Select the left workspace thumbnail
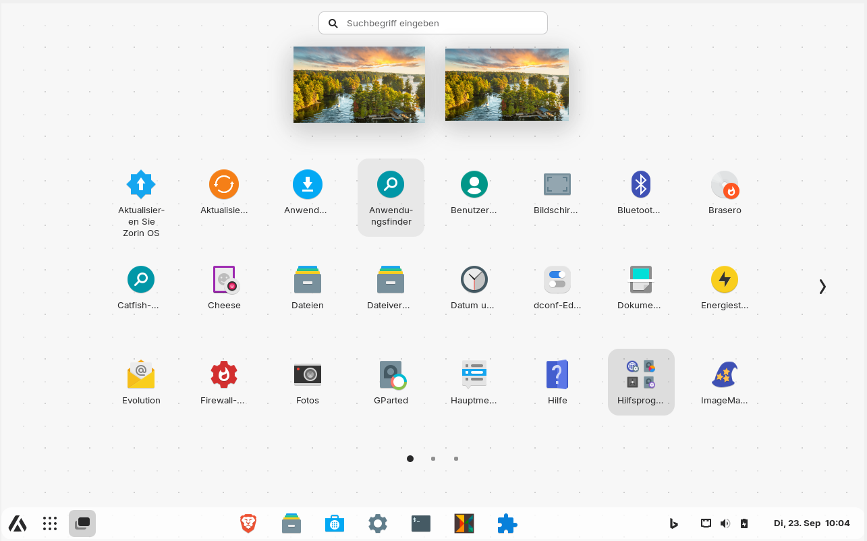Image resolution: width=867 pixels, height=541 pixels. click(359, 84)
